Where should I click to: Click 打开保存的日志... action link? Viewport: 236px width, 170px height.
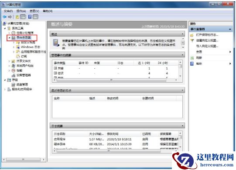207,35
